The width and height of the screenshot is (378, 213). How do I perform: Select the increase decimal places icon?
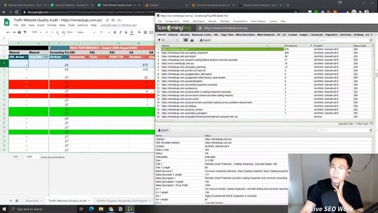pos(63,33)
